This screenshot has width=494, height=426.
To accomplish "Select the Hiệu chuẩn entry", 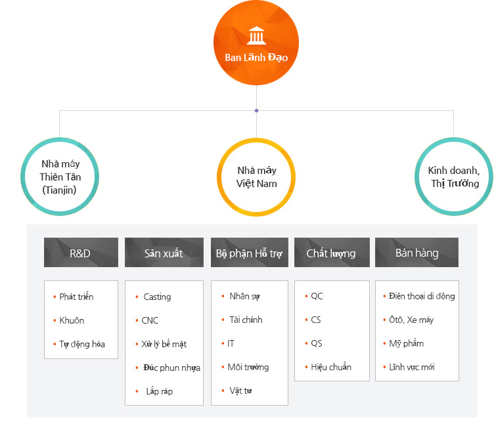I will [331, 367].
